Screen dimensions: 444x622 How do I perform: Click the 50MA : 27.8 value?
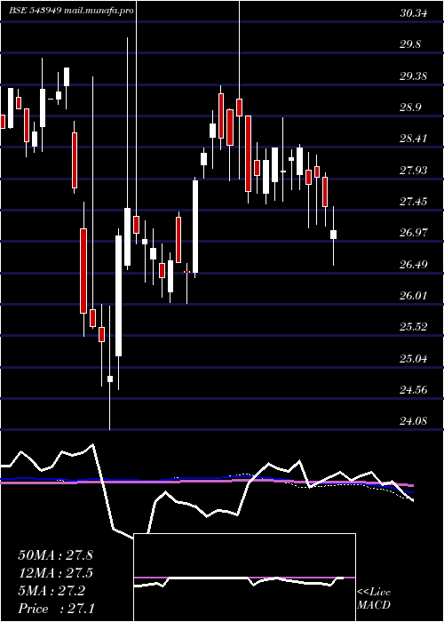pos(55,555)
